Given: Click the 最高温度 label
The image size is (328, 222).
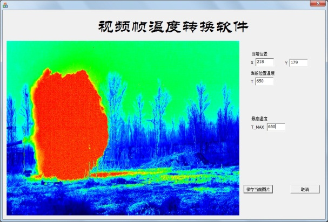Looking at the screenshot, I should pyautogui.click(x=259, y=119).
